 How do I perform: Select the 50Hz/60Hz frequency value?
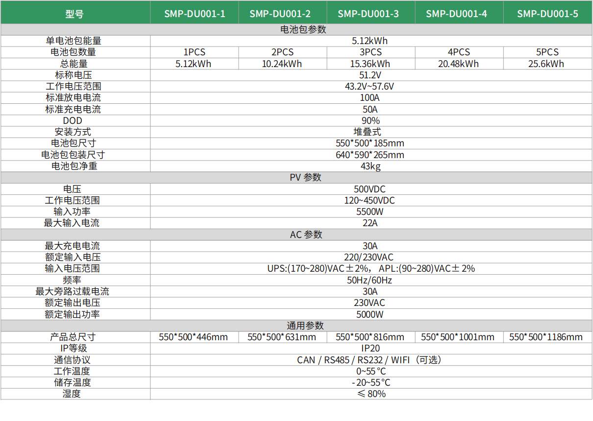pyautogui.click(x=370, y=280)
